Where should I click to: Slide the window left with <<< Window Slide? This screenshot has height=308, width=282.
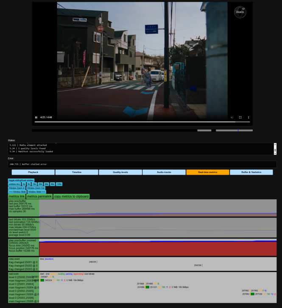pyautogui.click(x=17, y=192)
